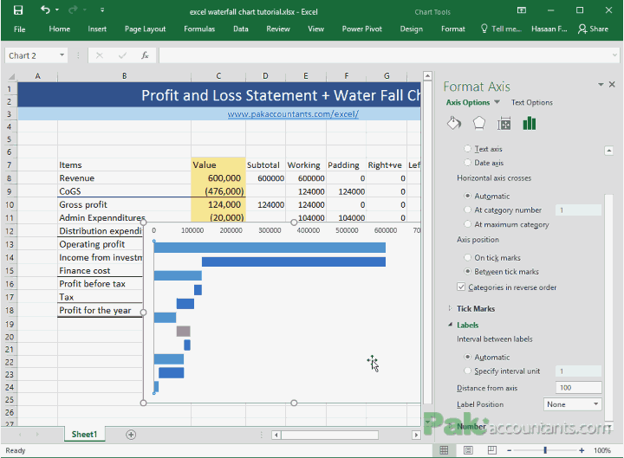Click the Select All corner triangle
624x458 pixels.
[11, 76]
